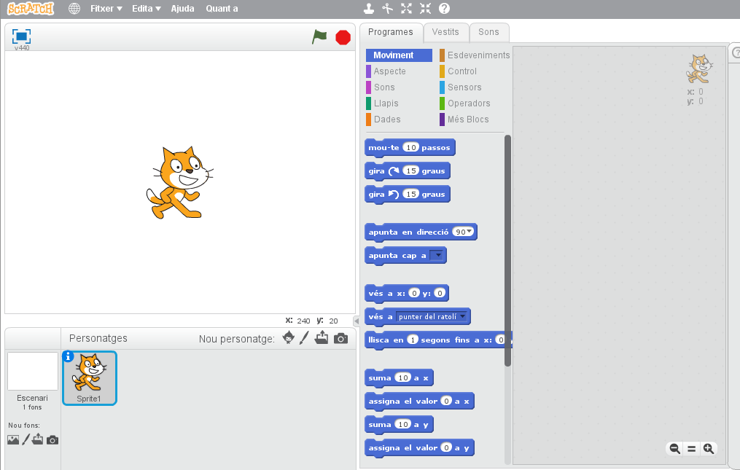Open the punter del ratolí dropdown

(x=462, y=317)
